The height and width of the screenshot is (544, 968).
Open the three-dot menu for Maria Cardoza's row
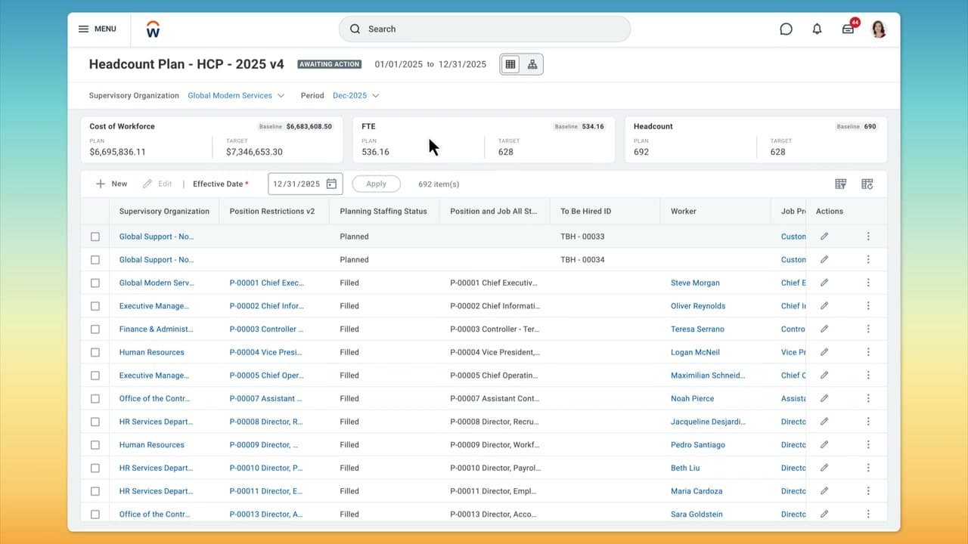(868, 491)
